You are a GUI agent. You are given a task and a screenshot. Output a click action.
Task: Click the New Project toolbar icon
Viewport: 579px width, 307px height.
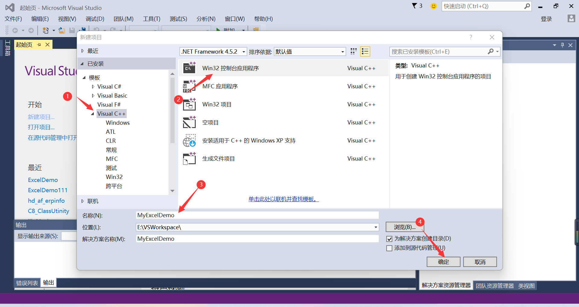[x=46, y=30]
